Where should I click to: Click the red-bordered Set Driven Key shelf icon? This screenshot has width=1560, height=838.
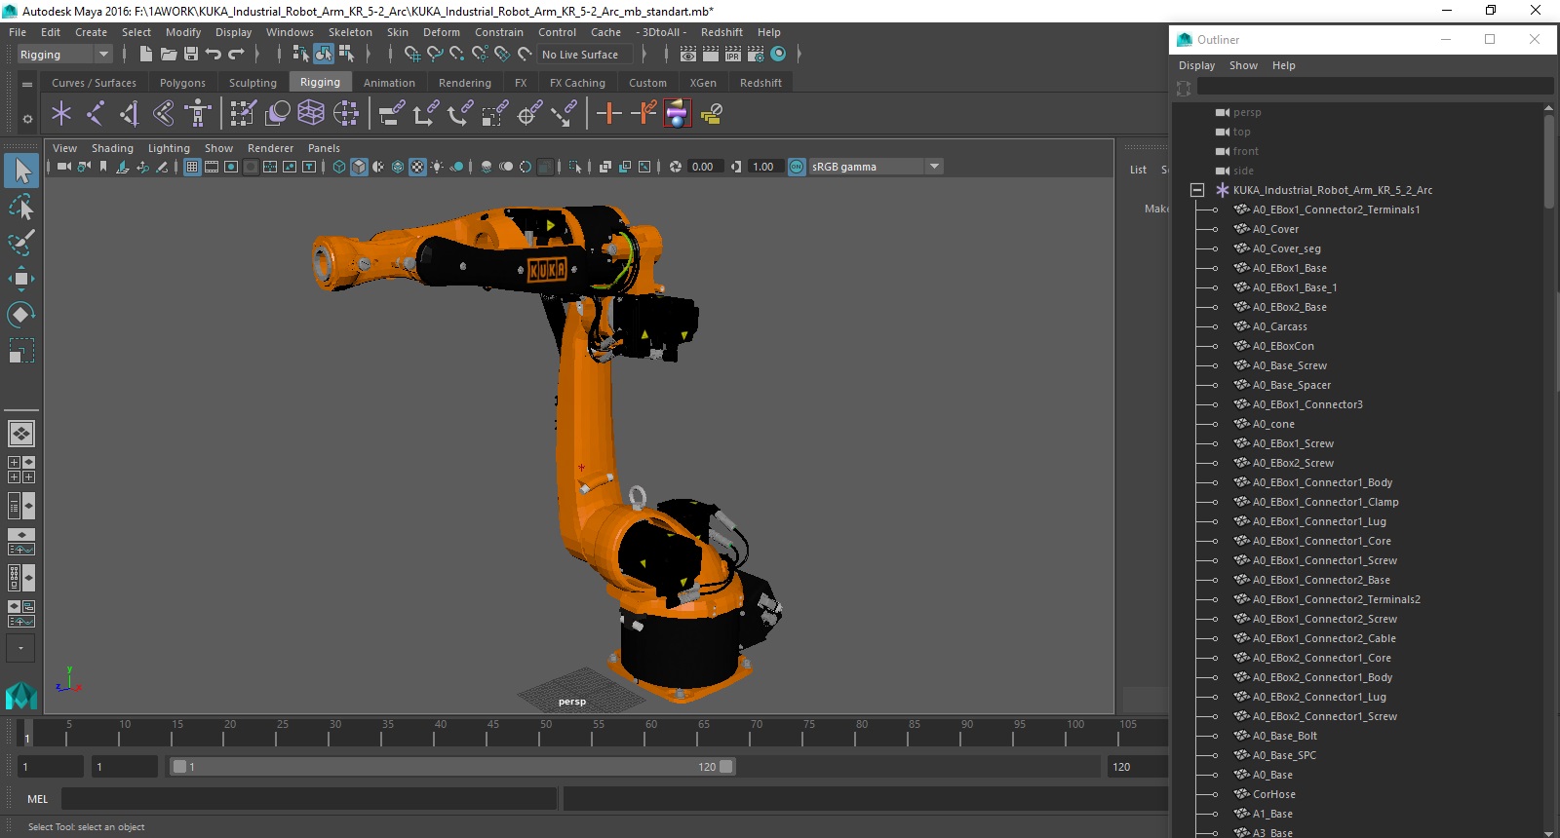(x=677, y=114)
